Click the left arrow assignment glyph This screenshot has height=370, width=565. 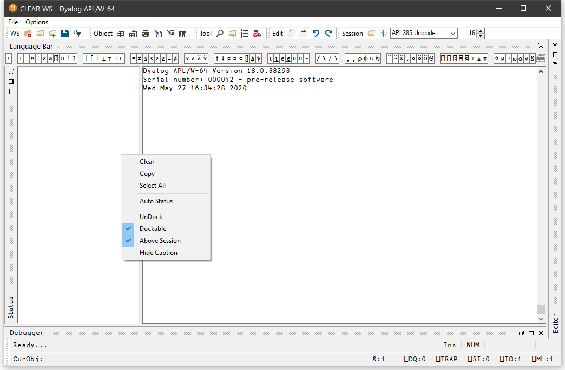click(x=9, y=58)
